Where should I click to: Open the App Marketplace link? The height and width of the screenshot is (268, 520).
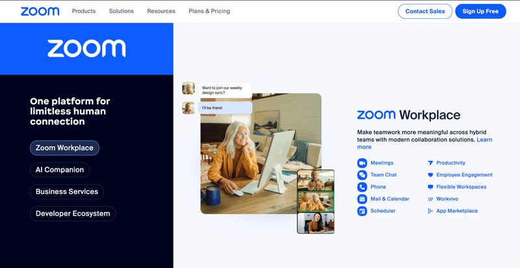pyautogui.click(x=457, y=211)
